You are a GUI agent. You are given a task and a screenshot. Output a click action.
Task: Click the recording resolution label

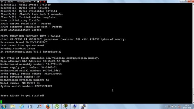(x=10, y=2)
